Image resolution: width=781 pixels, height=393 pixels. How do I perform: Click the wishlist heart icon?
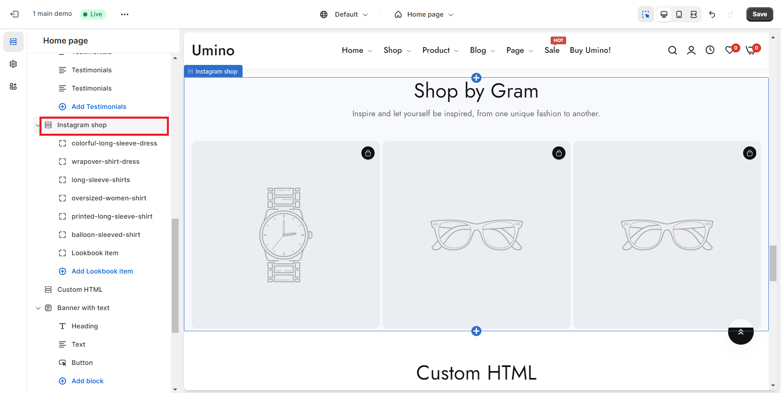click(730, 50)
